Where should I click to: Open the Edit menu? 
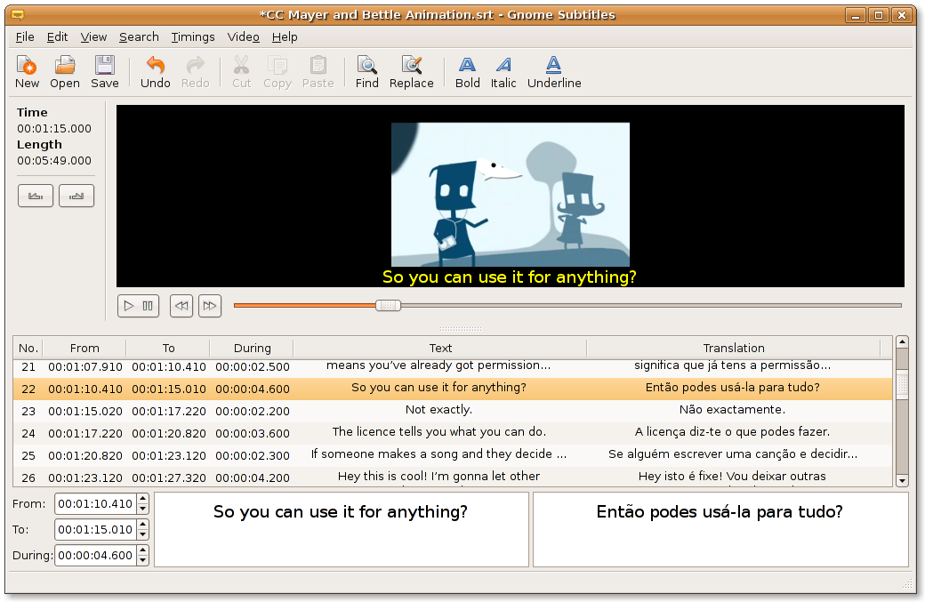[x=57, y=37]
